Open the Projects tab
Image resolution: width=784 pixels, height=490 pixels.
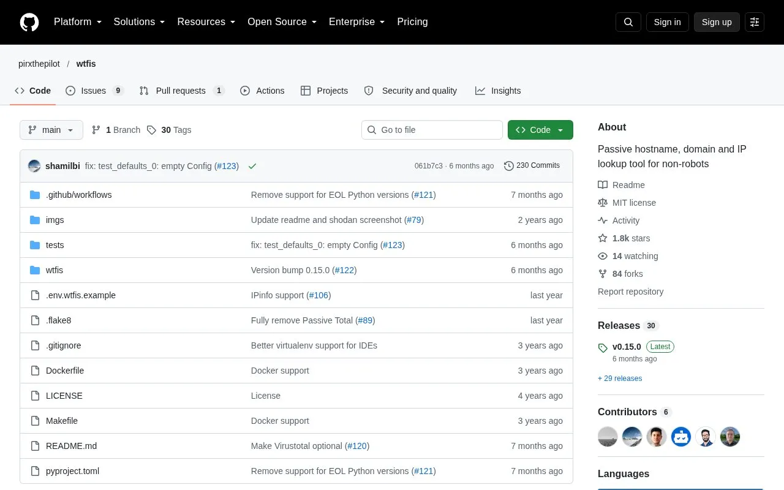pyautogui.click(x=324, y=91)
